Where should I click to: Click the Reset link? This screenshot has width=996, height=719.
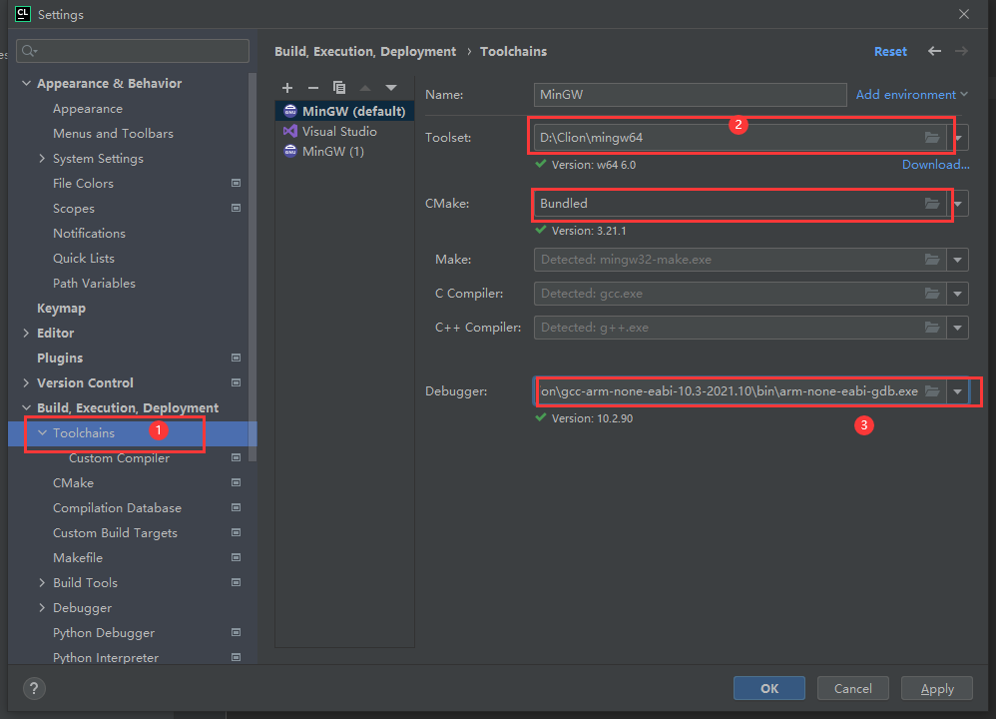890,52
